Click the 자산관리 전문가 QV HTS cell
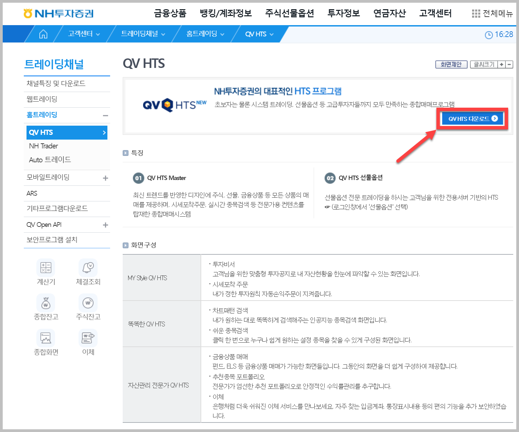Viewport: 519px width, 432px height. tap(162, 385)
